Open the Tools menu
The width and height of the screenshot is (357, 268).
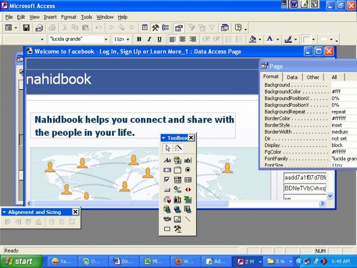point(87,17)
